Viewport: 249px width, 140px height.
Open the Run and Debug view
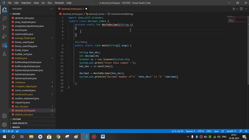(x=4, y=36)
